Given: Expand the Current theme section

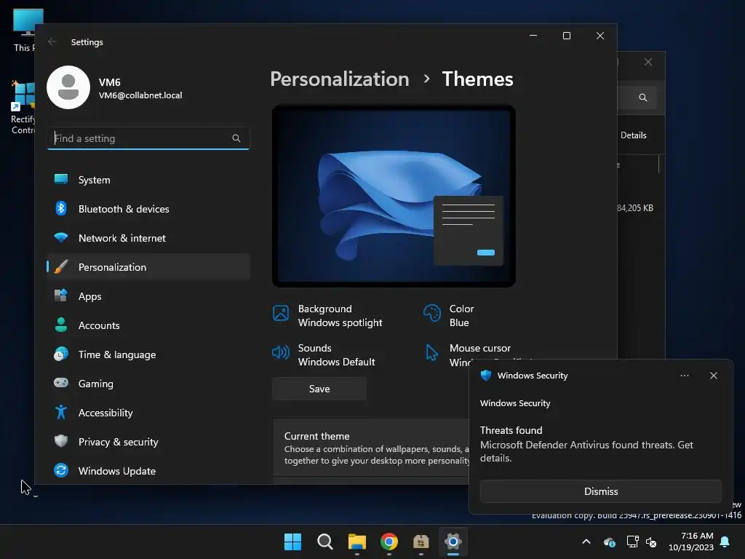Looking at the screenshot, I should click(x=370, y=448).
